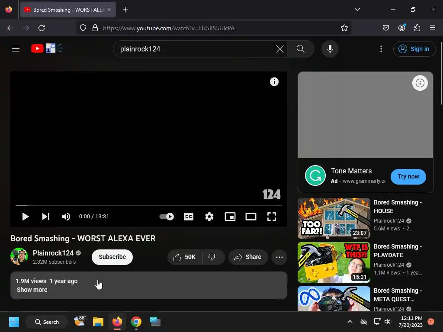View site security padlock info
Screen dimensions: 443x332
click(x=95, y=28)
